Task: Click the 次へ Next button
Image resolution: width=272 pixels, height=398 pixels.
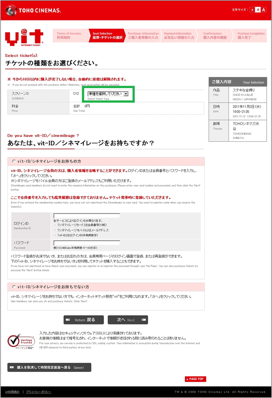Action: 128,320
